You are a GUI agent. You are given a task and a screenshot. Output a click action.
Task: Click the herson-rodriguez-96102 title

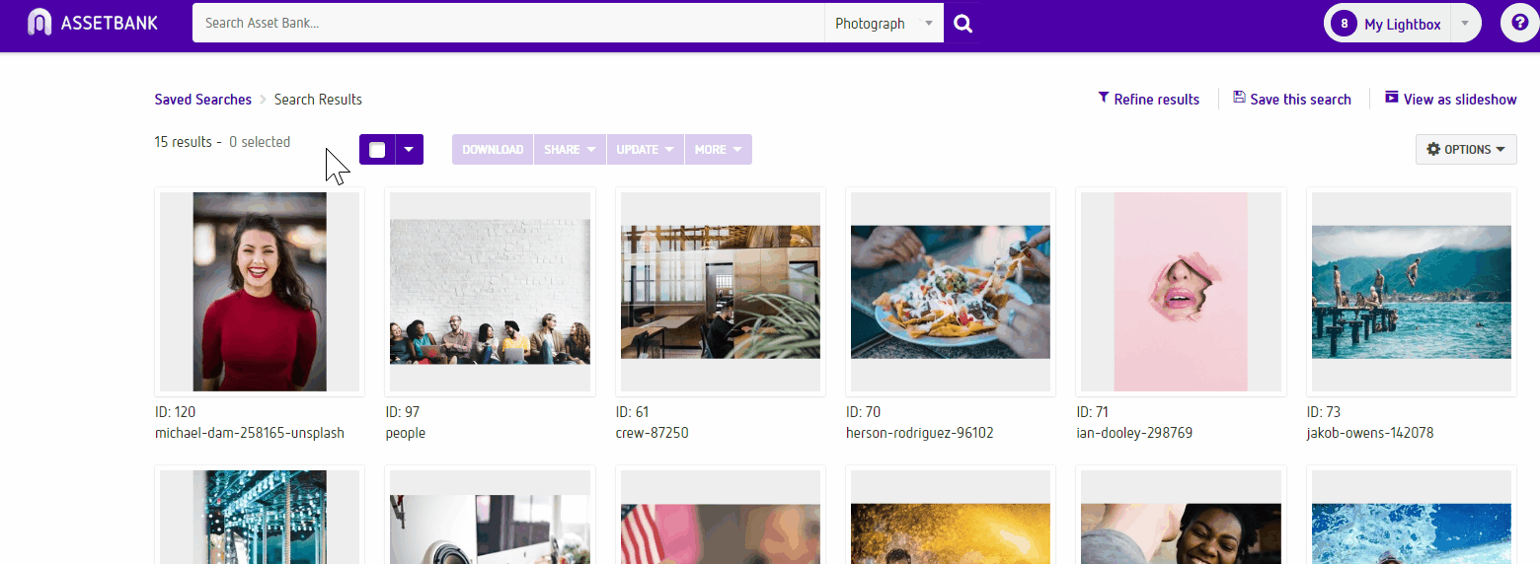tap(920, 433)
